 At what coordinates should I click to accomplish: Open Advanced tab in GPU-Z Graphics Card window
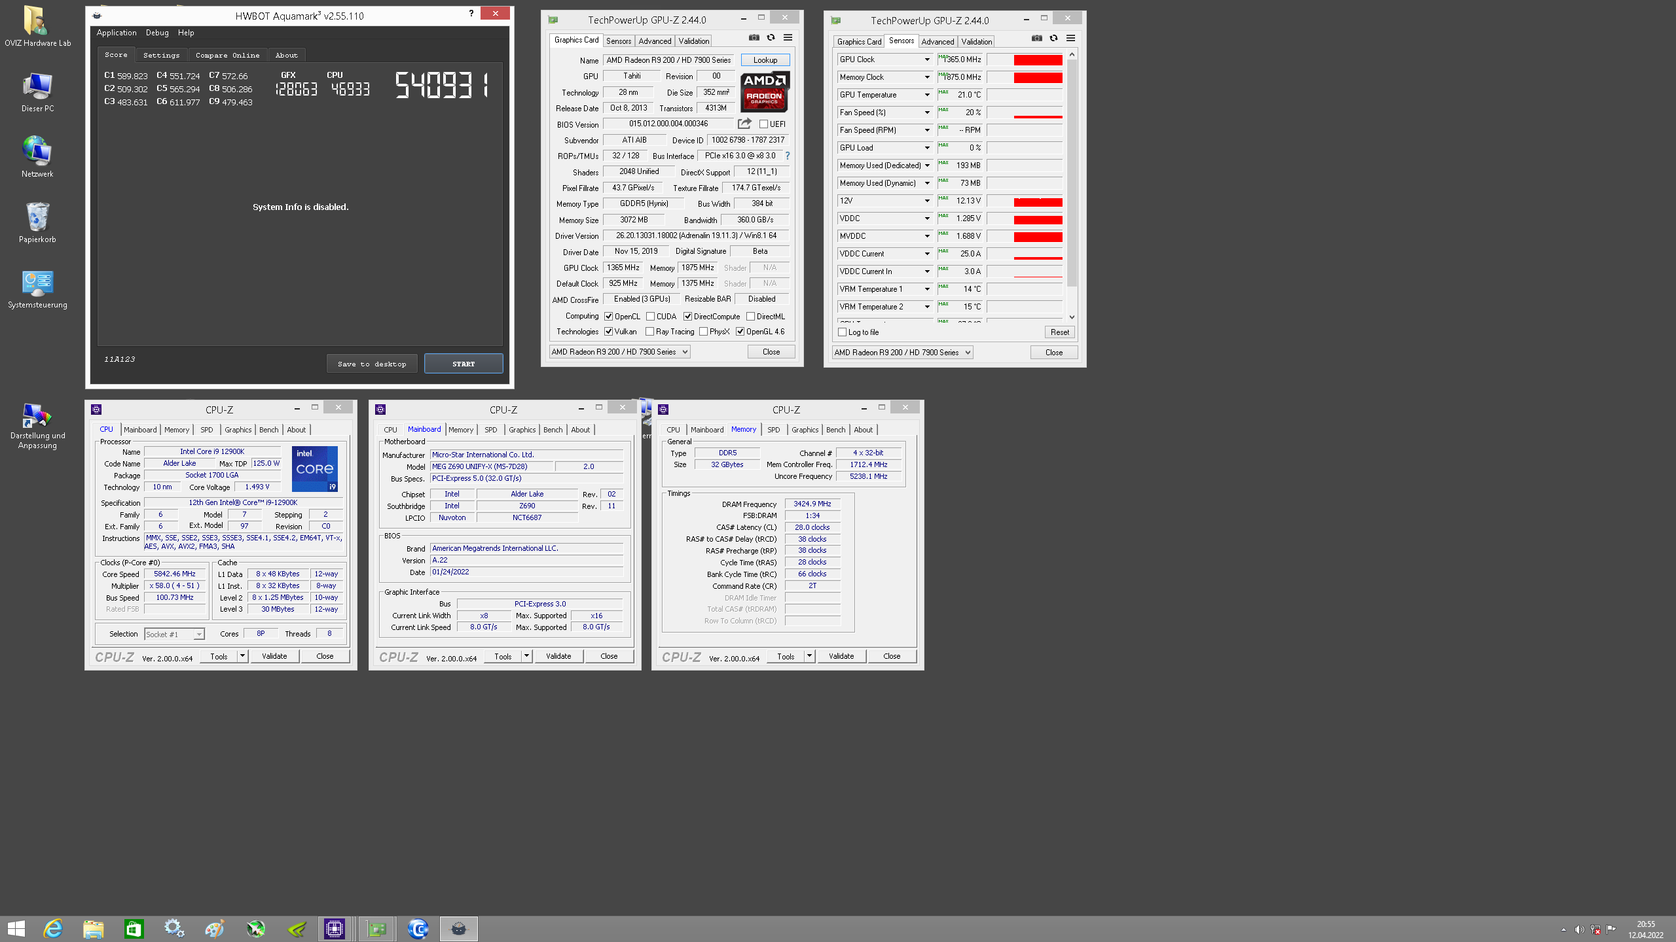pyautogui.click(x=655, y=41)
